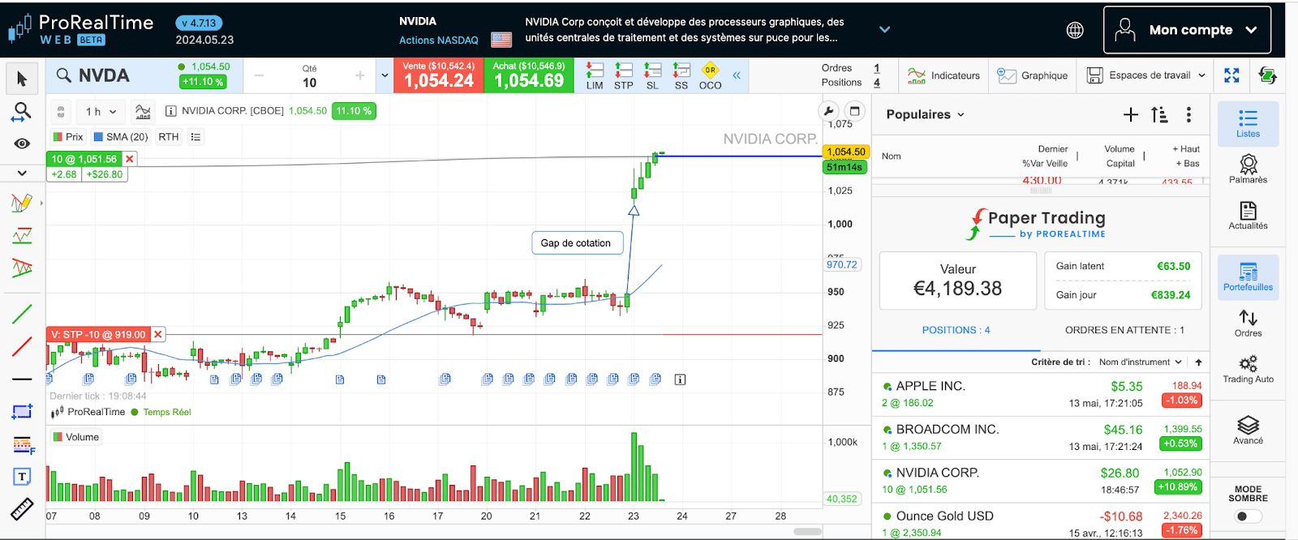Open the three-dot list options menu
Image resolution: width=1298 pixels, height=540 pixels.
pos(1189,114)
